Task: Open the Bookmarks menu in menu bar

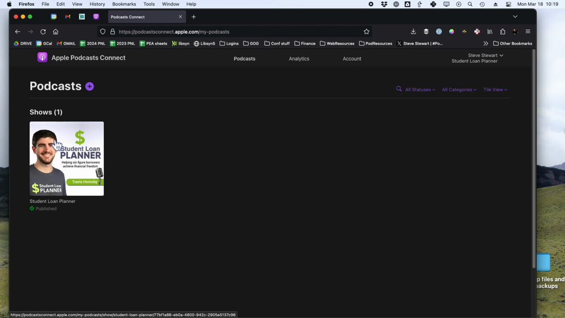Action: (124, 4)
